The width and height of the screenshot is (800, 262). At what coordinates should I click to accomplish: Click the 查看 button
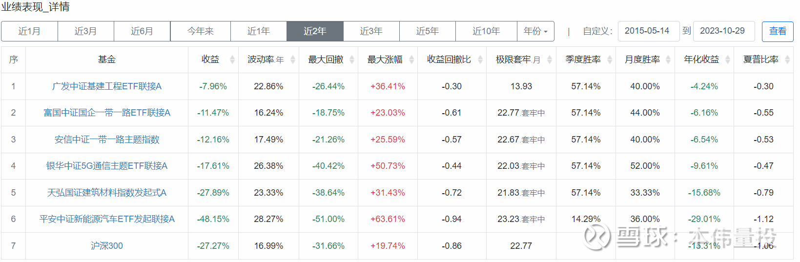click(x=777, y=31)
